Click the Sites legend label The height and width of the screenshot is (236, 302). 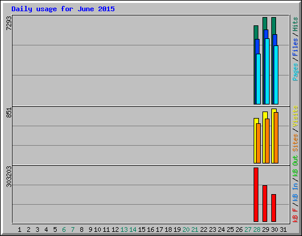click(296, 143)
